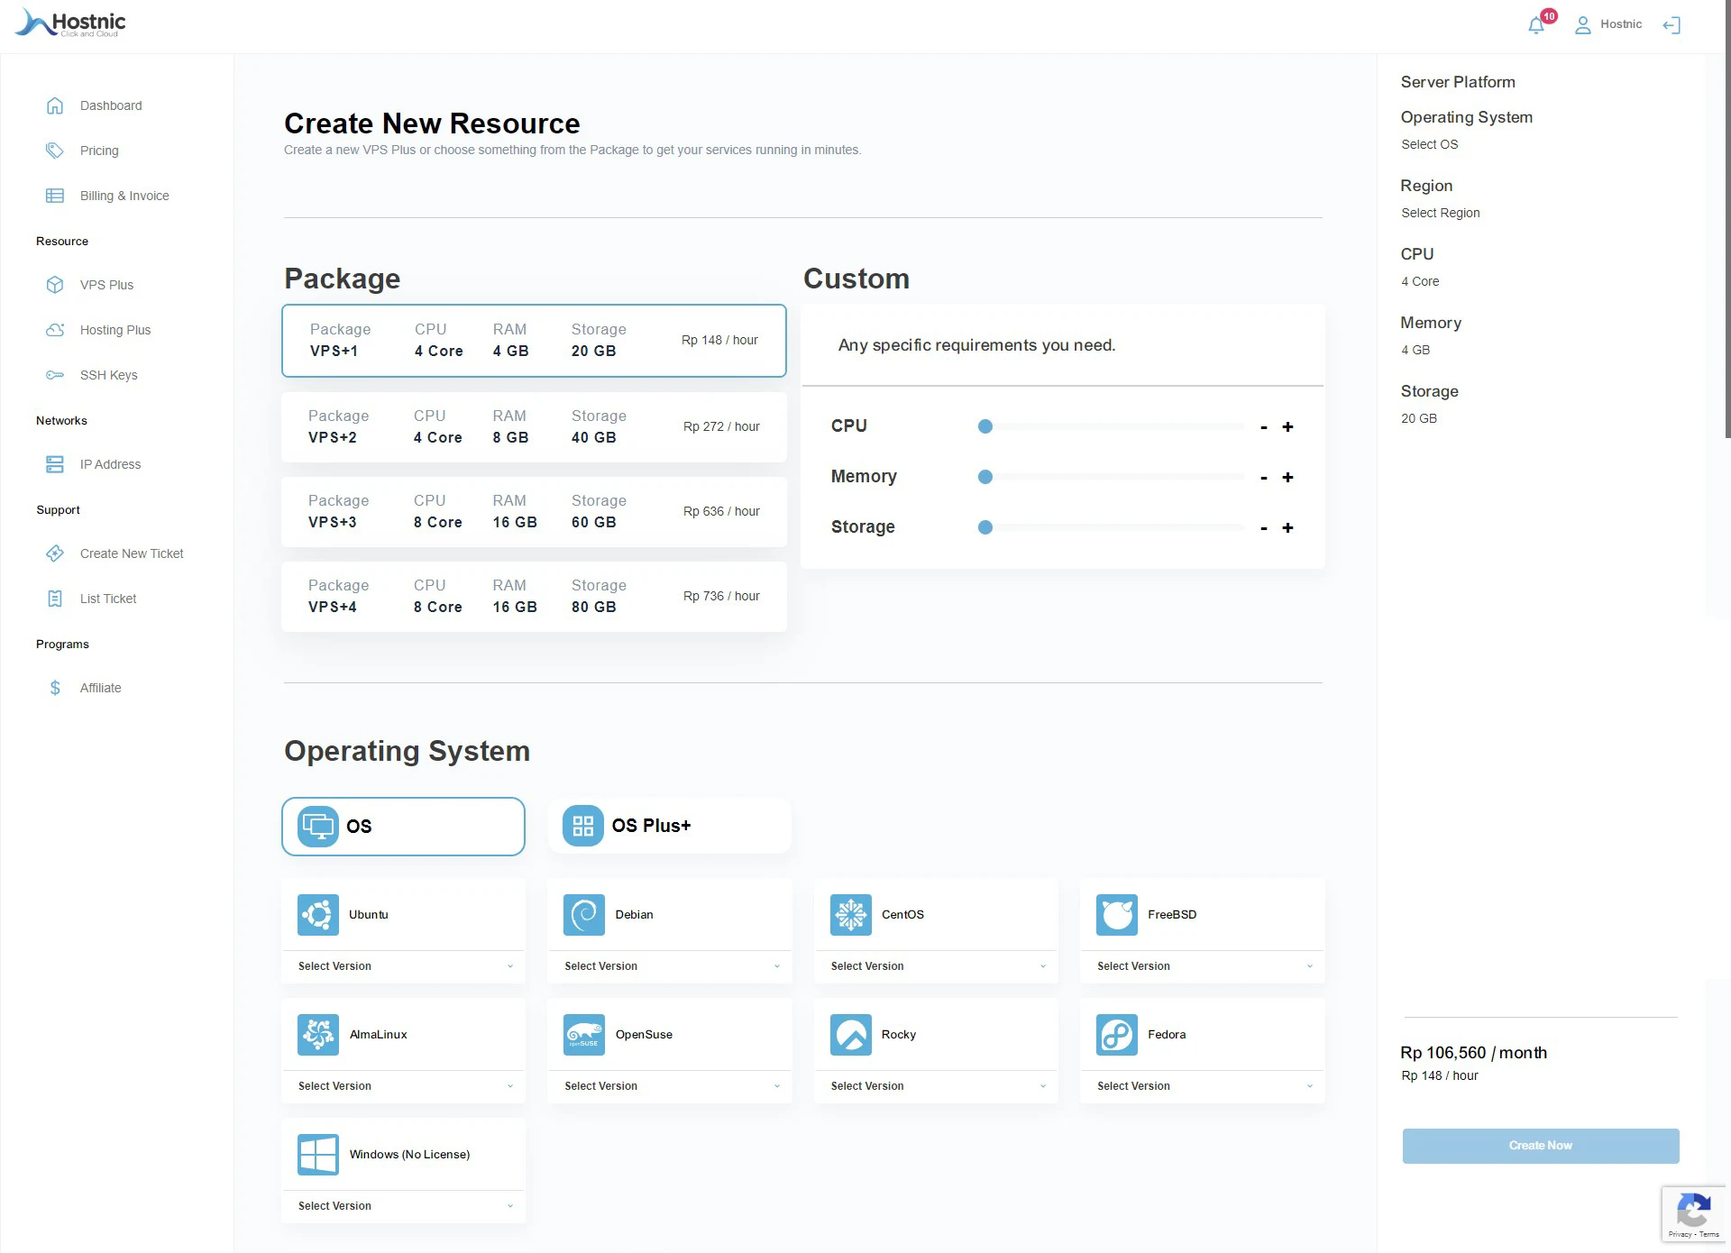The height and width of the screenshot is (1253, 1731).
Task: Click the Create New Ticket icon
Action: pos(55,553)
